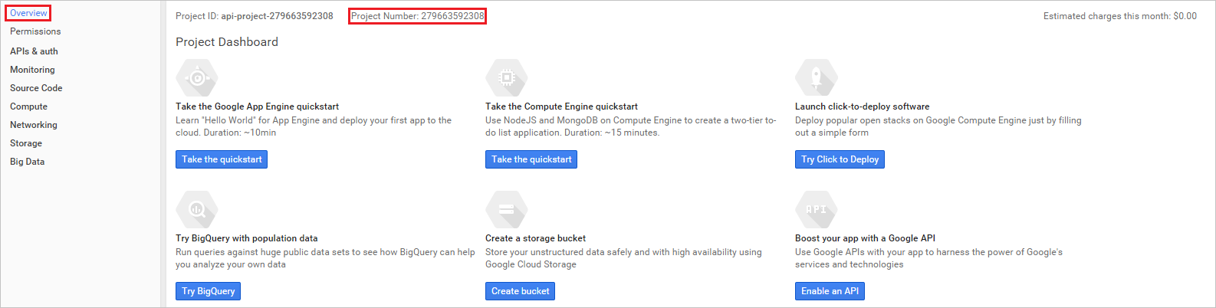Open the Overview sidebar item
The height and width of the screenshot is (308, 1216).
click(x=28, y=13)
